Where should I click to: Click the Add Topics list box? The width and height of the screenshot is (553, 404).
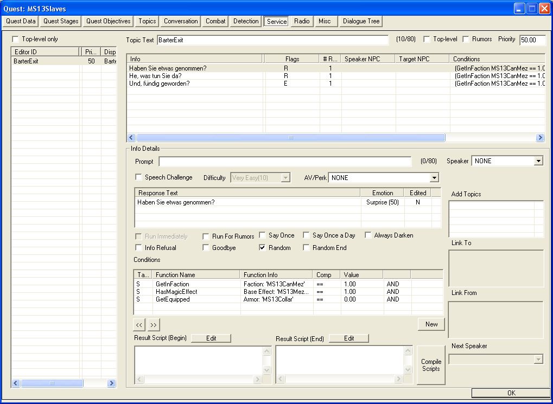tap(496, 219)
